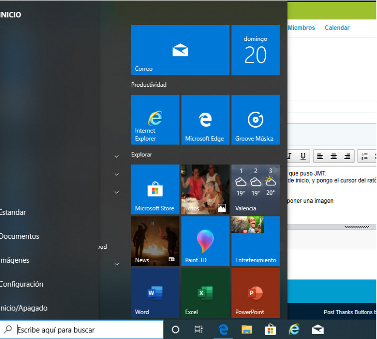Insert a numbered list in the editor
377x339 pixels.
click(x=365, y=157)
